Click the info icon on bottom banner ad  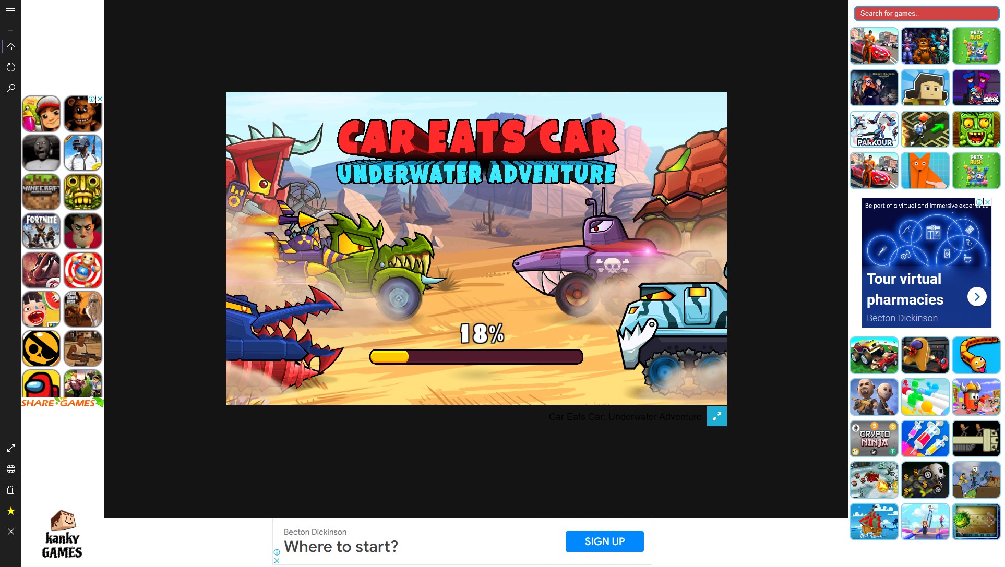pos(277,552)
